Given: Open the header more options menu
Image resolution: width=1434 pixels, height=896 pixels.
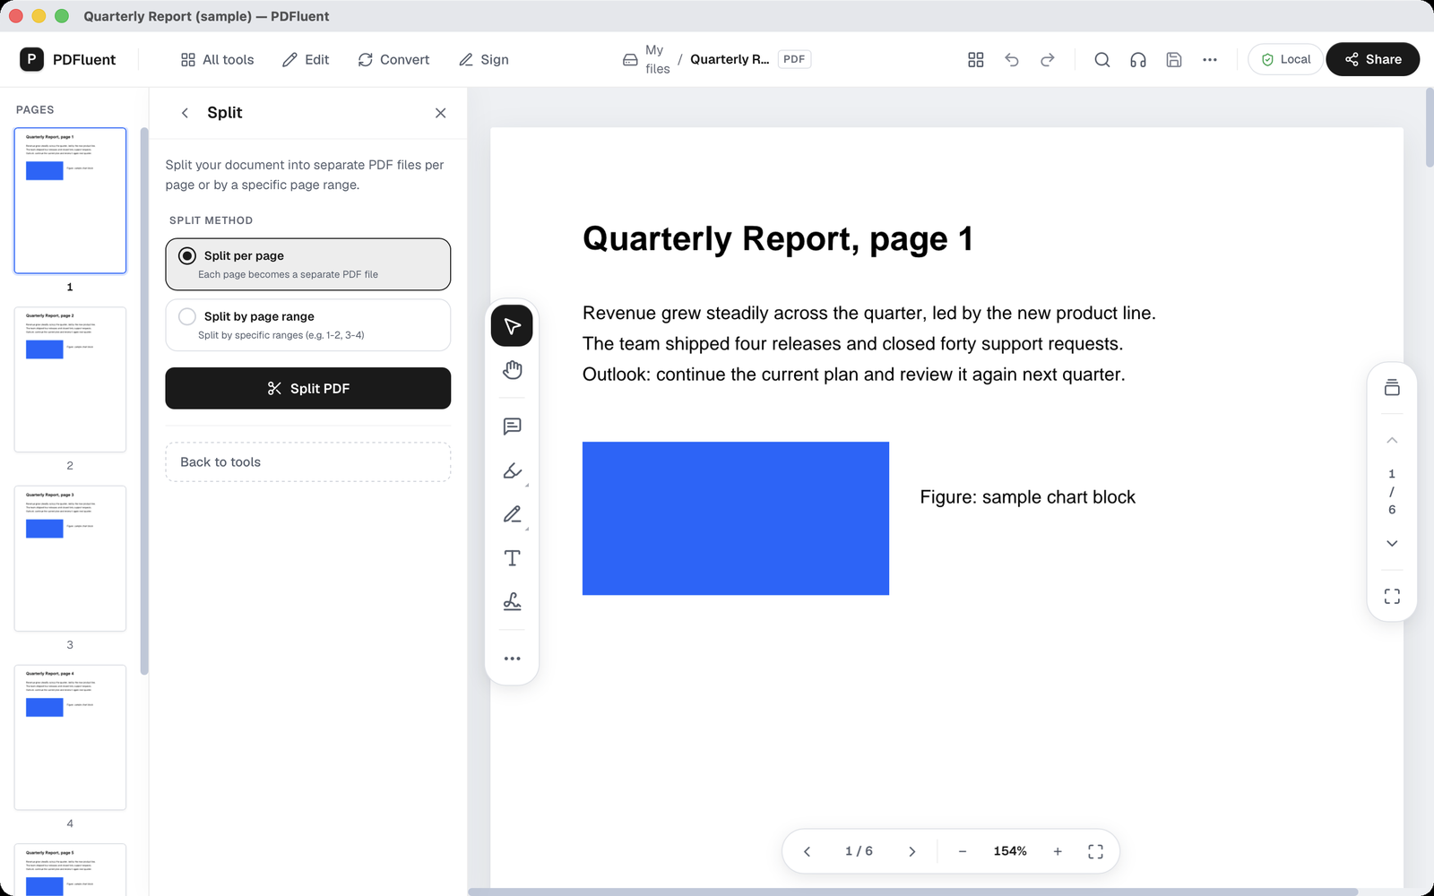Looking at the screenshot, I should tap(1210, 59).
